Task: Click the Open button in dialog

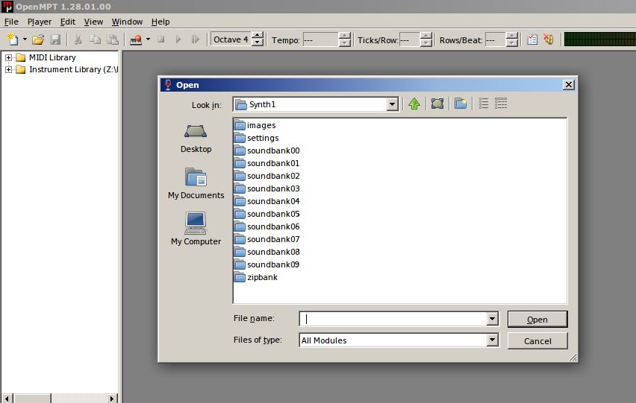Action: tap(537, 320)
